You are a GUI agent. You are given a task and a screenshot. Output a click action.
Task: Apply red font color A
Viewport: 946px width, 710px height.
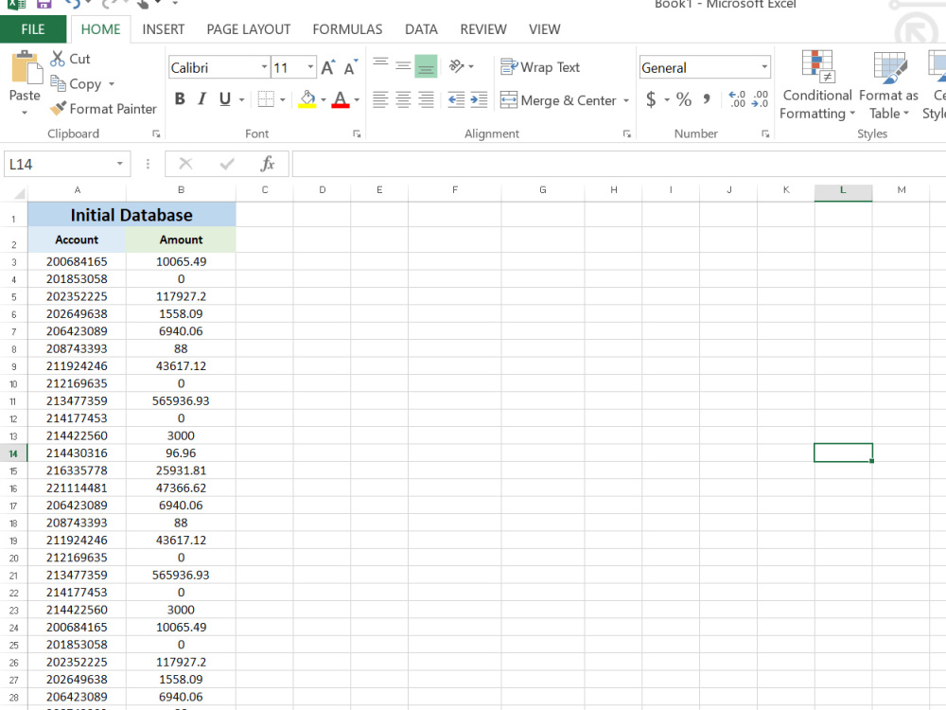point(341,99)
